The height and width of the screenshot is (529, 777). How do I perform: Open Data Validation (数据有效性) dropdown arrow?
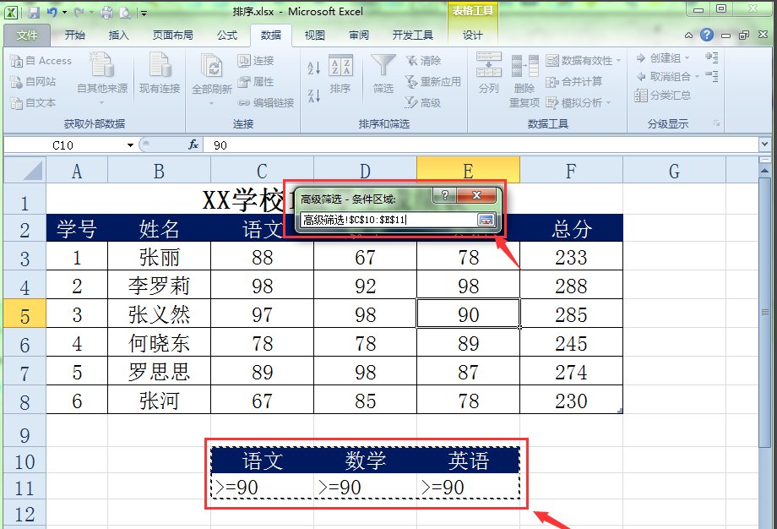click(x=618, y=61)
